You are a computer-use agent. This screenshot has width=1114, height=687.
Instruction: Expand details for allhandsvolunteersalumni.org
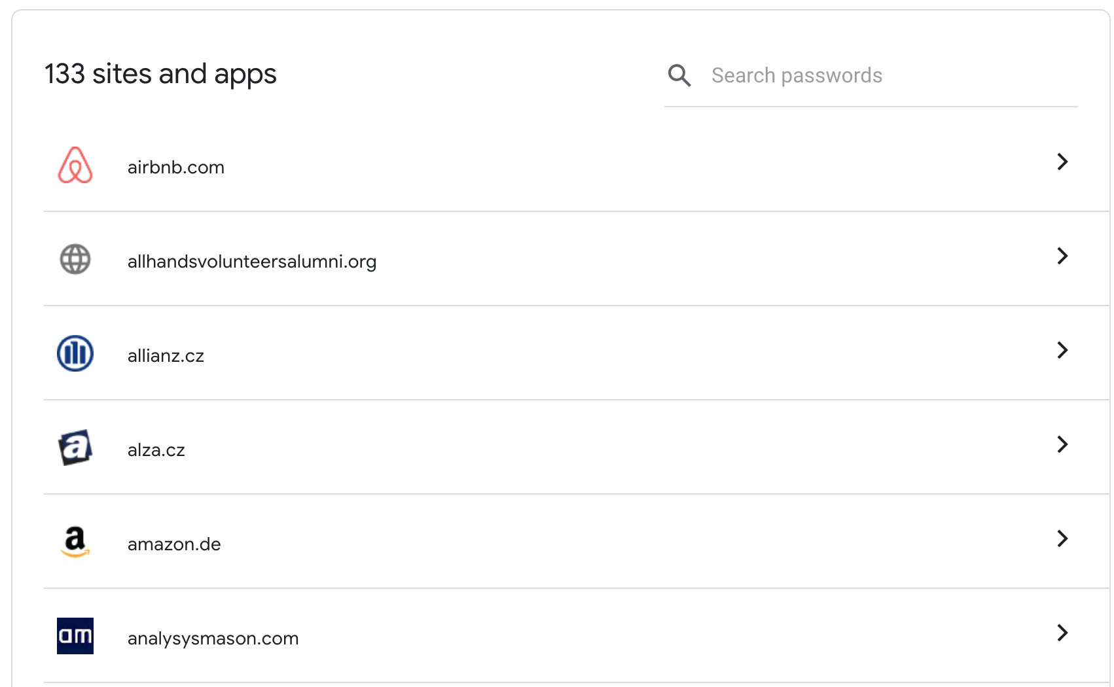[x=1063, y=256]
